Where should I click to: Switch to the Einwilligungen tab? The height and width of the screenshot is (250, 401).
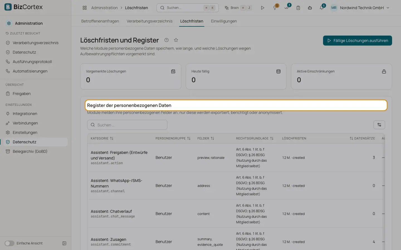pos(224,21)
